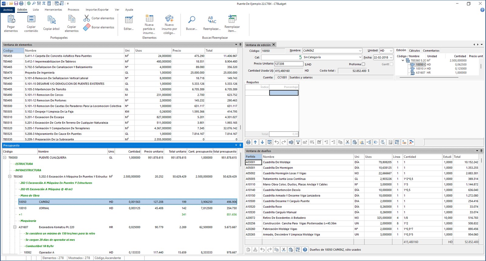Open the Fecha date picker dropdown
This screenshot has height=261, width=486.
391,57
